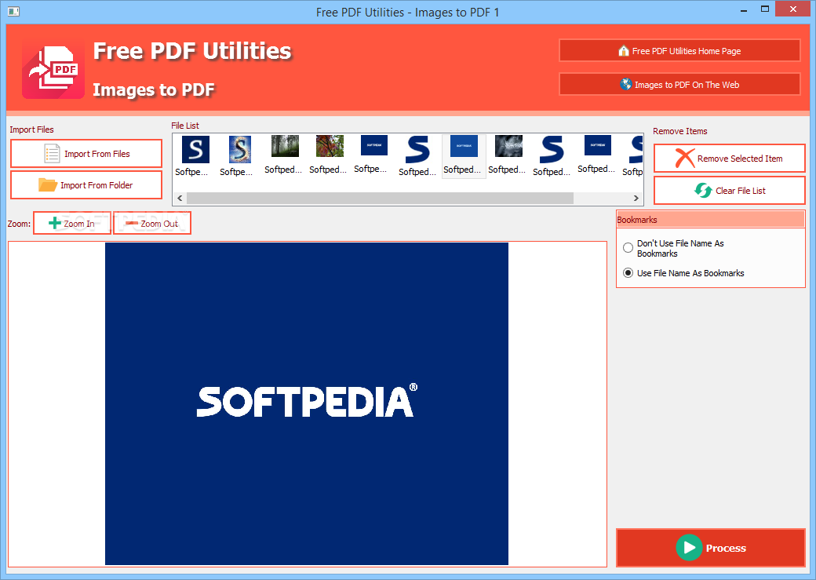Click the 'File List' label
The image size is (816, 580).
pyautogui.click(x=185, y=126)
